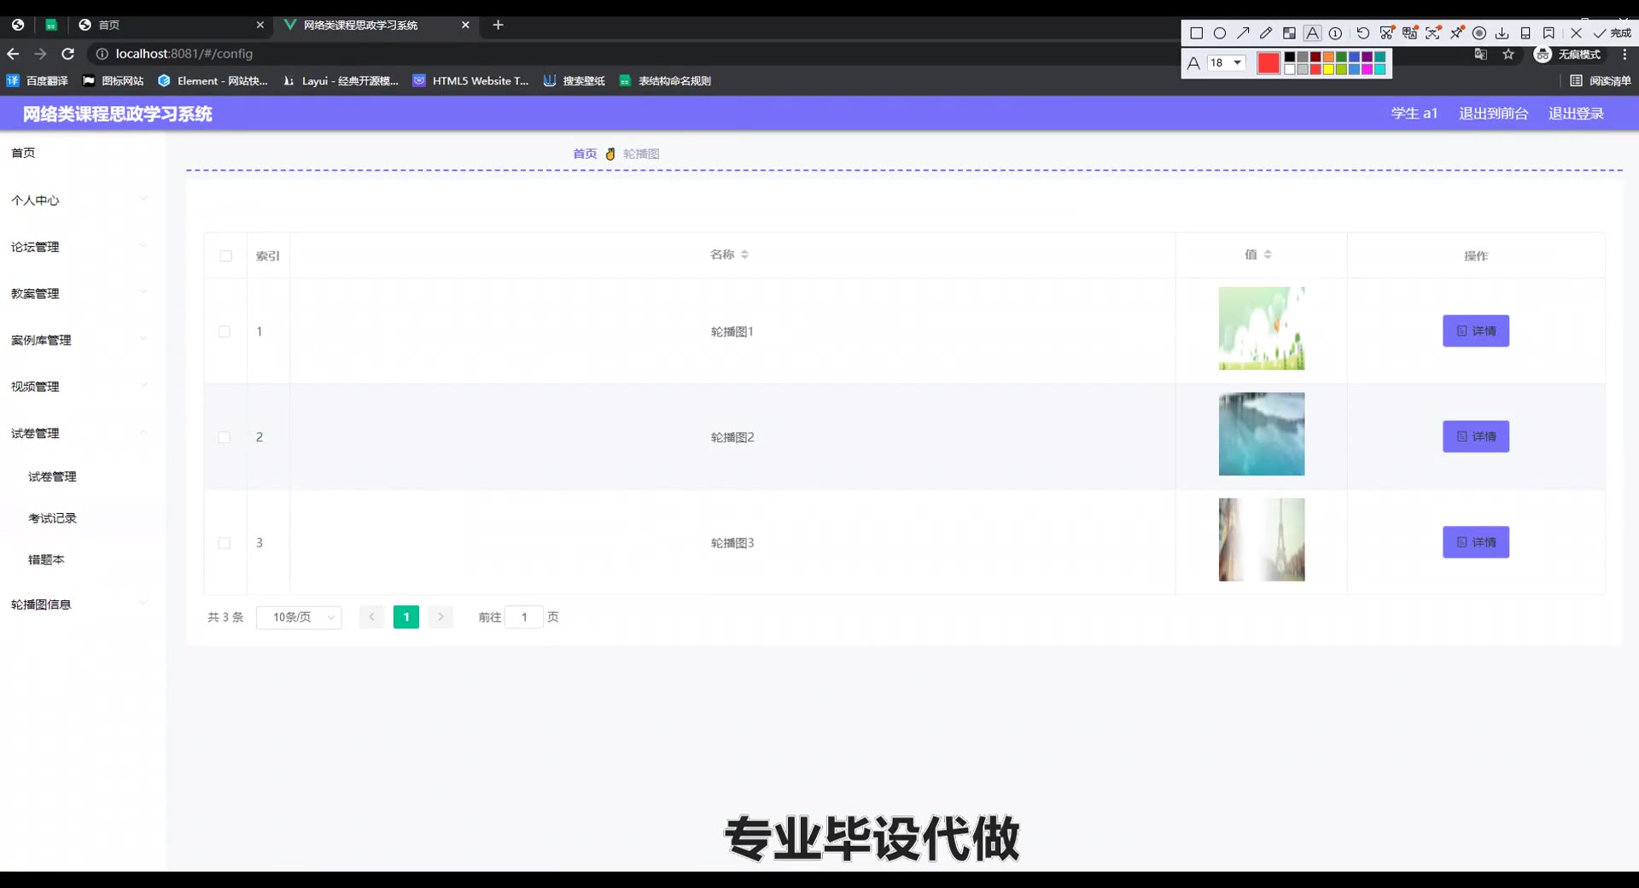Click 详情 button for 轮播图3
Image resolution: width=1639 pixels, height=888 pixels.
pyautogui.click(x=1476, y=542)
